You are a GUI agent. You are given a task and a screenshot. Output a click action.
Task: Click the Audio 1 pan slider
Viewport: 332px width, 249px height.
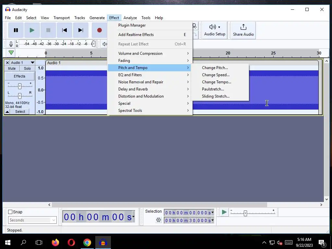point(20,96)
